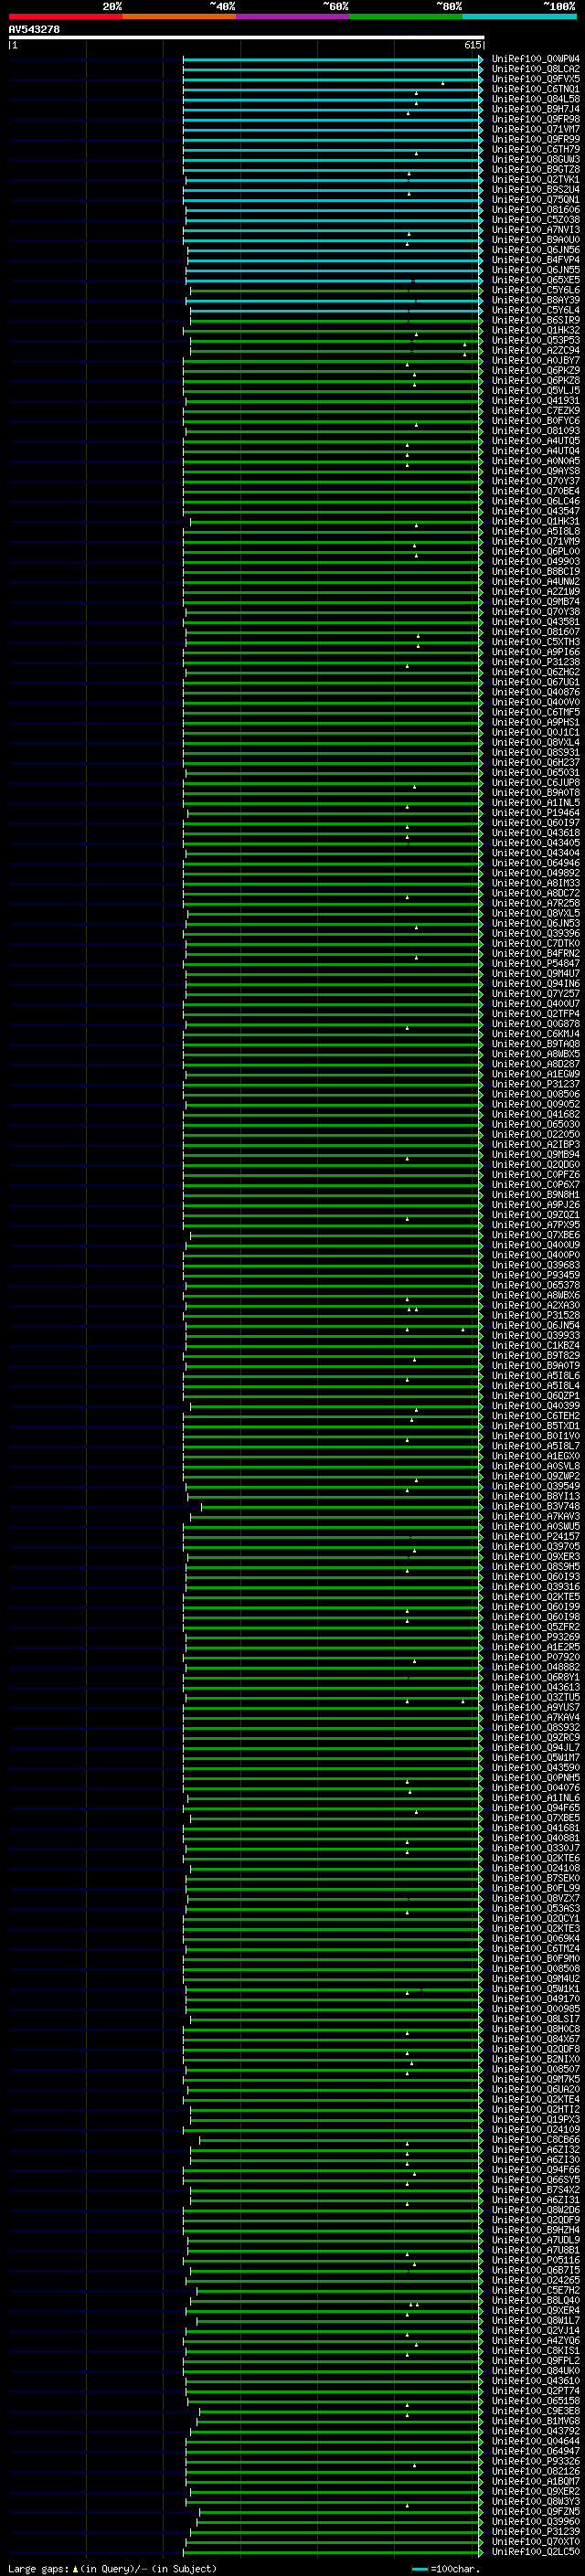
Task: Select the UniRef100_A8WBX5 label
Action: point(536,1054)
